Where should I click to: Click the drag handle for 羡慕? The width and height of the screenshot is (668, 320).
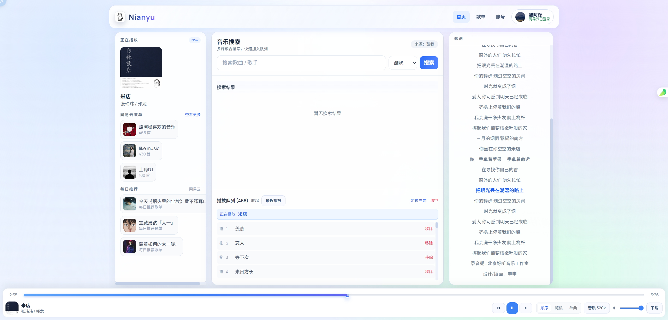click(x=221, y=229)
